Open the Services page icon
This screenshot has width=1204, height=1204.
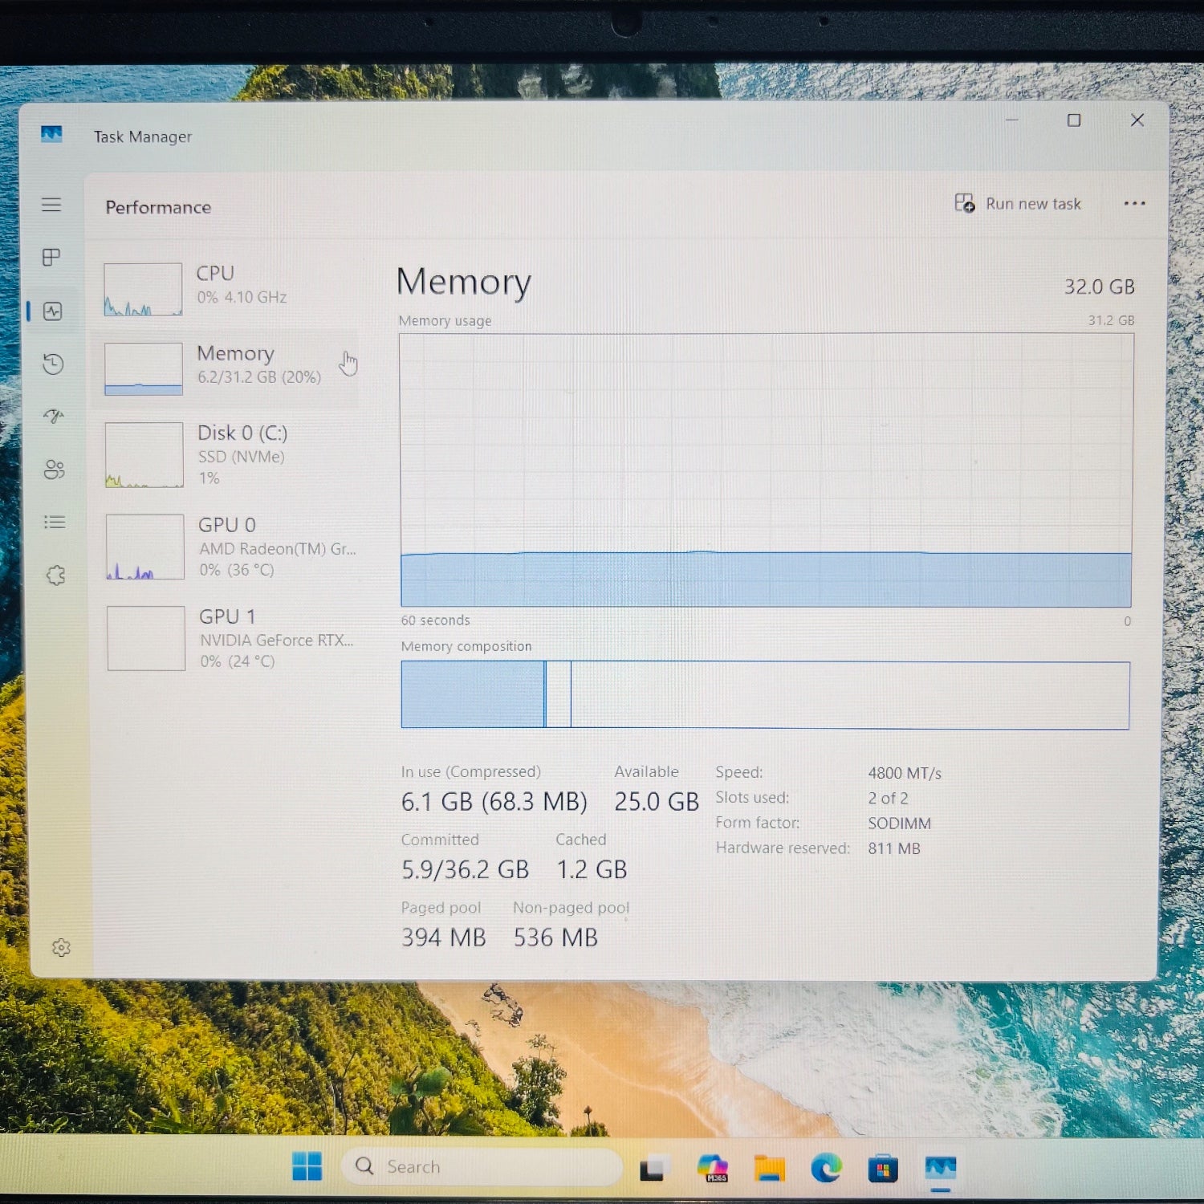pyautogui.click(x=55, y=576)
